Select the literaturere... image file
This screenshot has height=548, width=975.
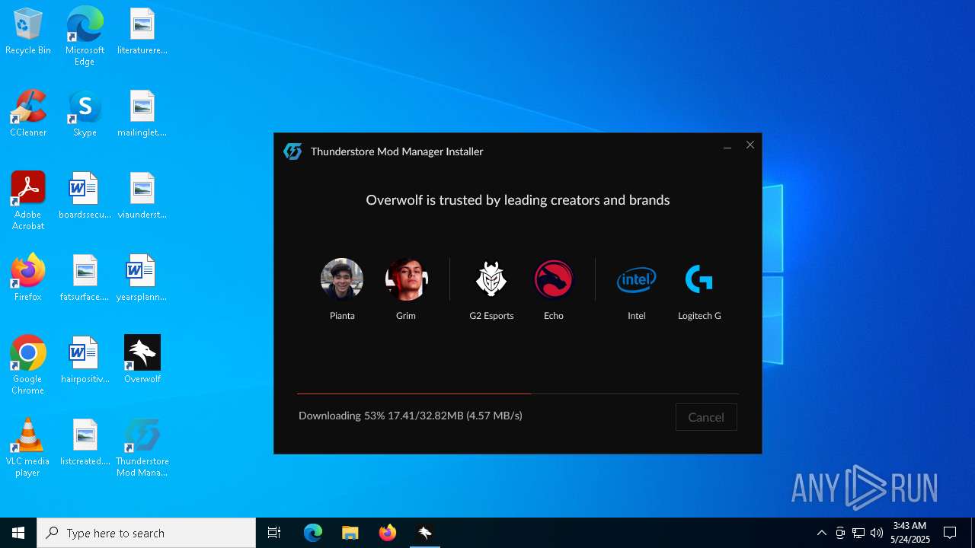[x=142, y=32]
